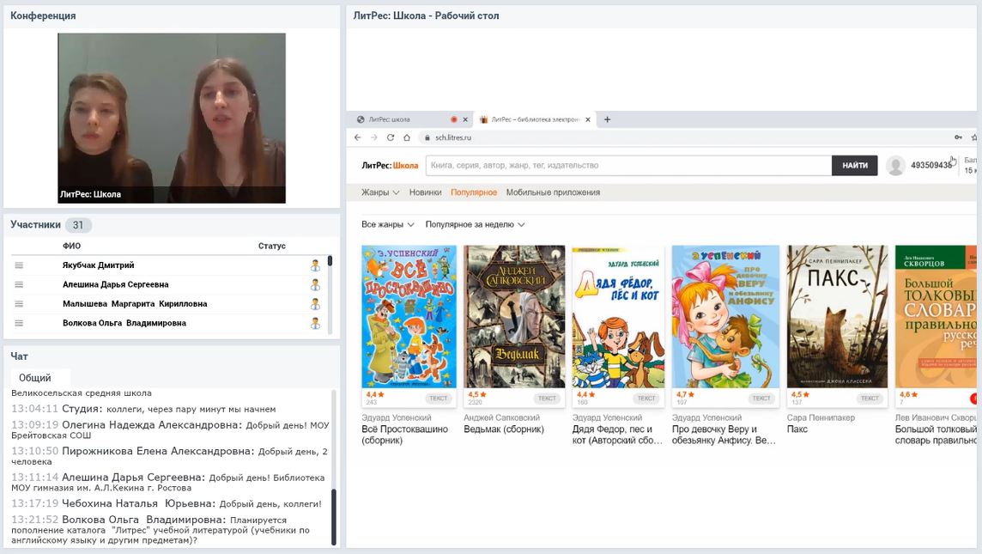This screenshot has width=982, height=554.
Task: Click the ЛитРес: Школа site logo
Action: (x=390, y=166)
